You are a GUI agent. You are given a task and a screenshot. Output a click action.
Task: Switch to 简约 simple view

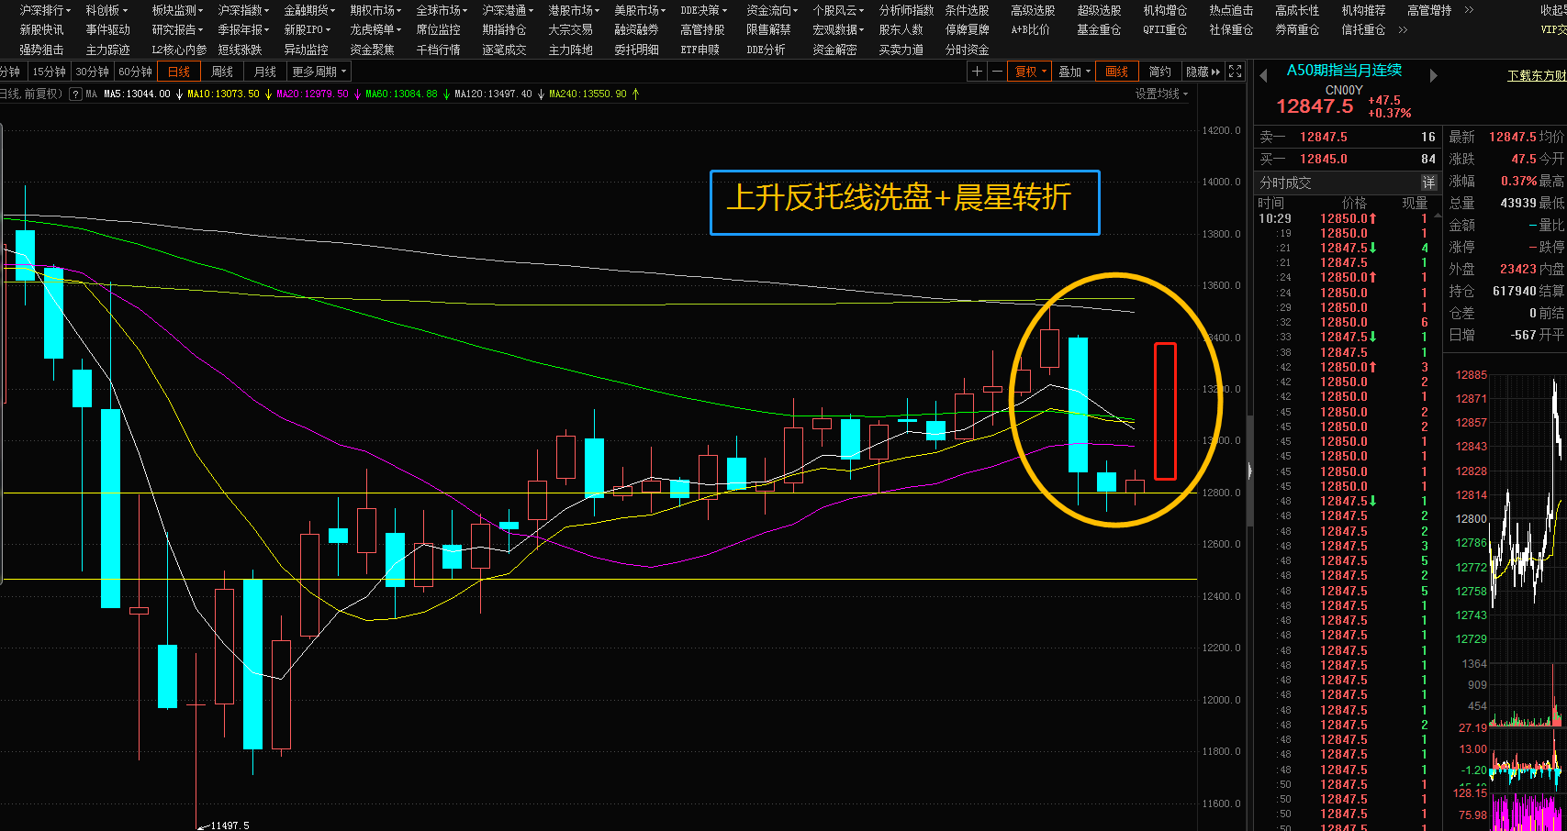[1160, 72]
